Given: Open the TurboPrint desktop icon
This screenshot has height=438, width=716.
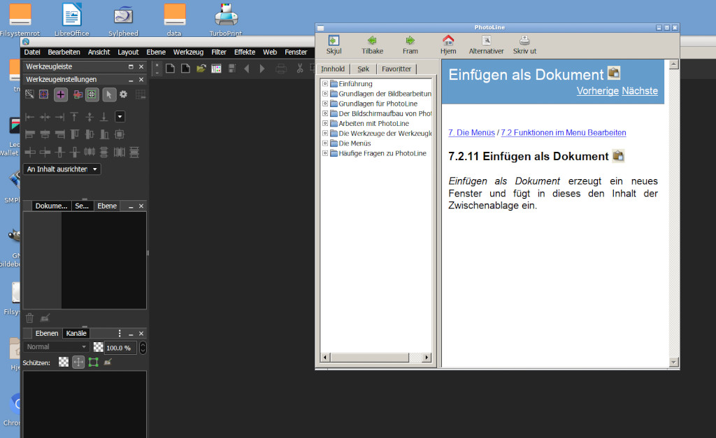Looking at the screenshot, I should [x=226, y=19].
